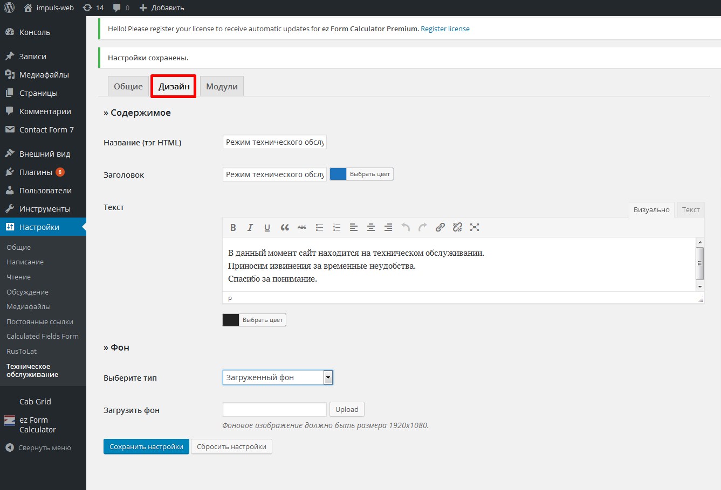The height and width of the screenshot is (490, 721).
Task: Focus Загрузить фон input field
Action: tap(274, 409)
